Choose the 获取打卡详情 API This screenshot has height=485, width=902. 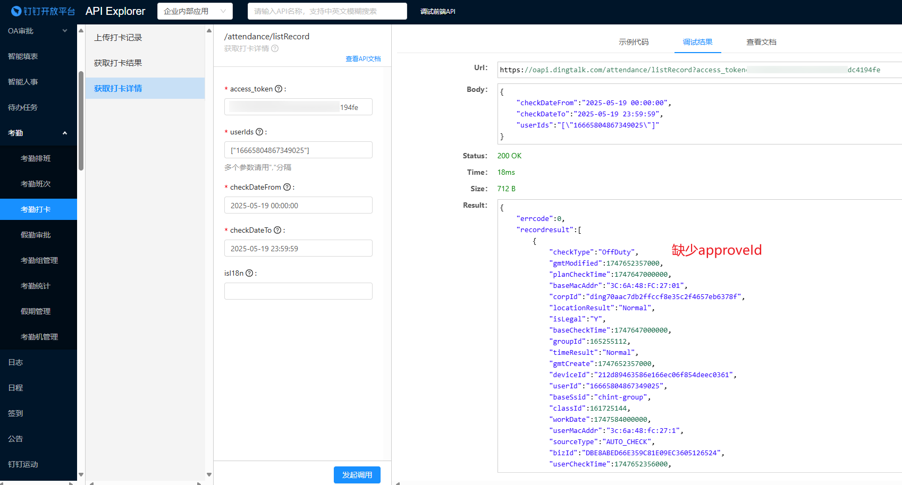point(145,88)
